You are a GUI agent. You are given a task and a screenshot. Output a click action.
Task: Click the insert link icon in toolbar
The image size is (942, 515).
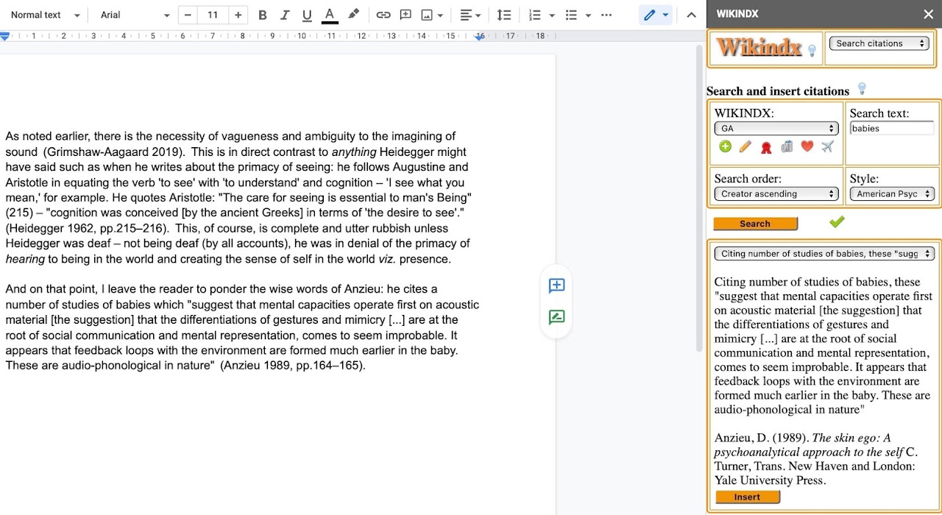383,15
